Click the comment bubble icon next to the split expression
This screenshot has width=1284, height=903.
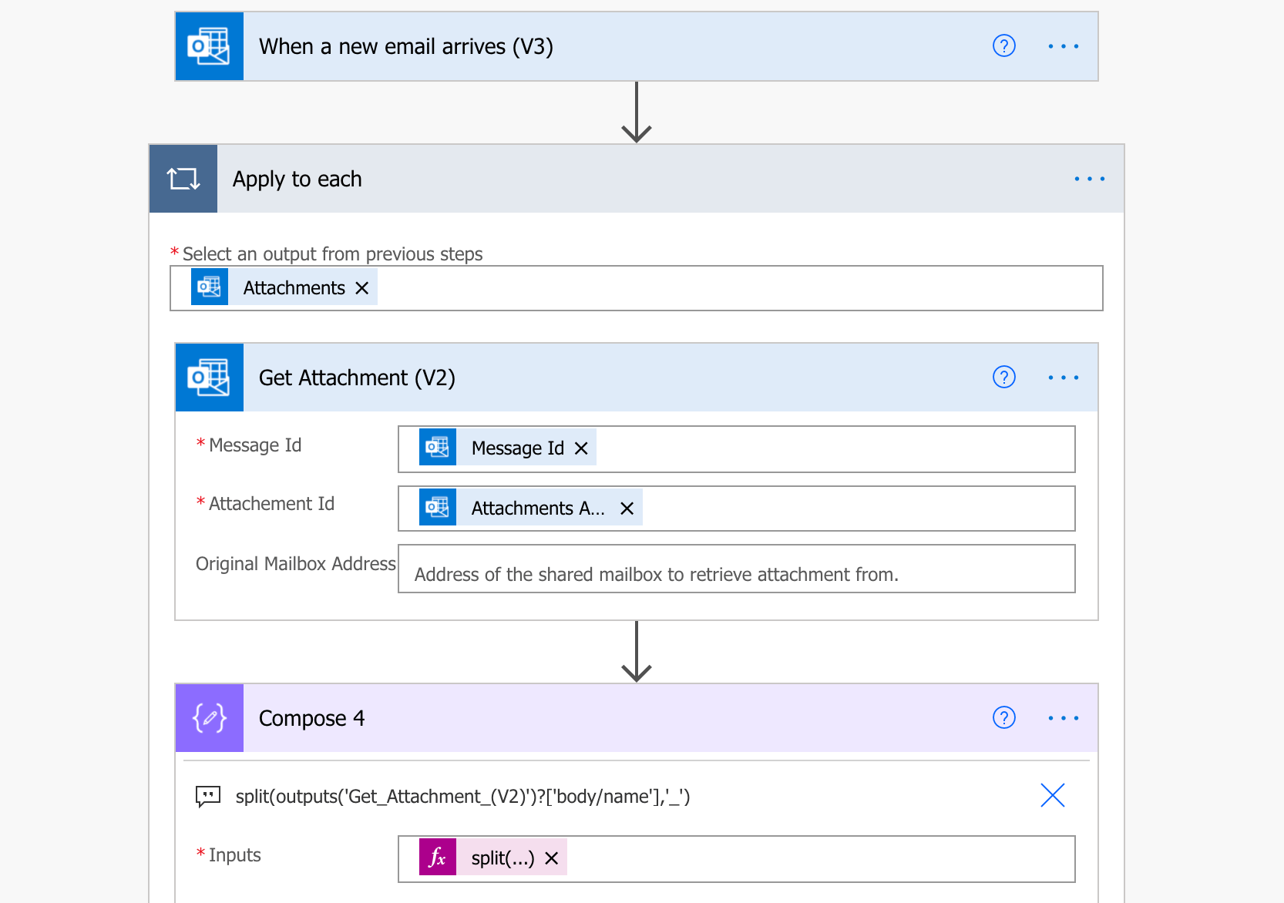[207, 797]
